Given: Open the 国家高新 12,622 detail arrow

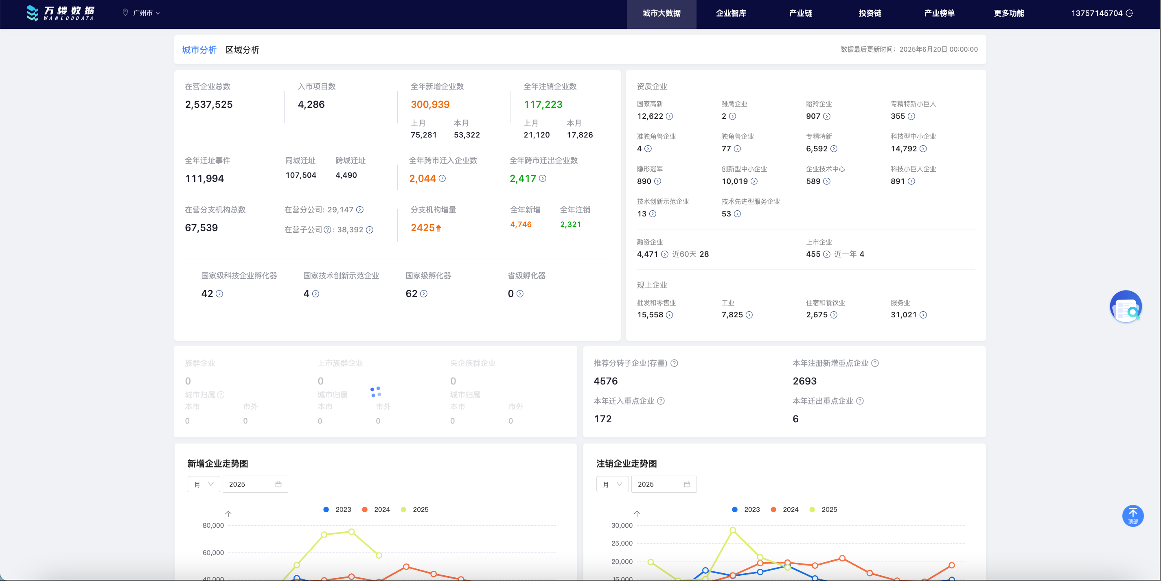Looking at the screenshot, I should (x=669, y=116).
